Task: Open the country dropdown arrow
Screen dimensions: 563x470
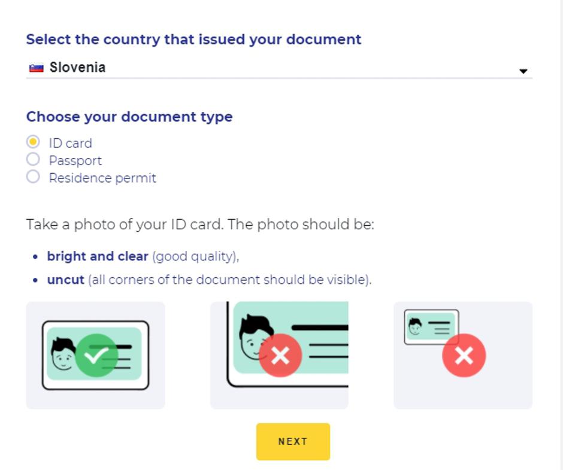Action: tap(523, 71)
